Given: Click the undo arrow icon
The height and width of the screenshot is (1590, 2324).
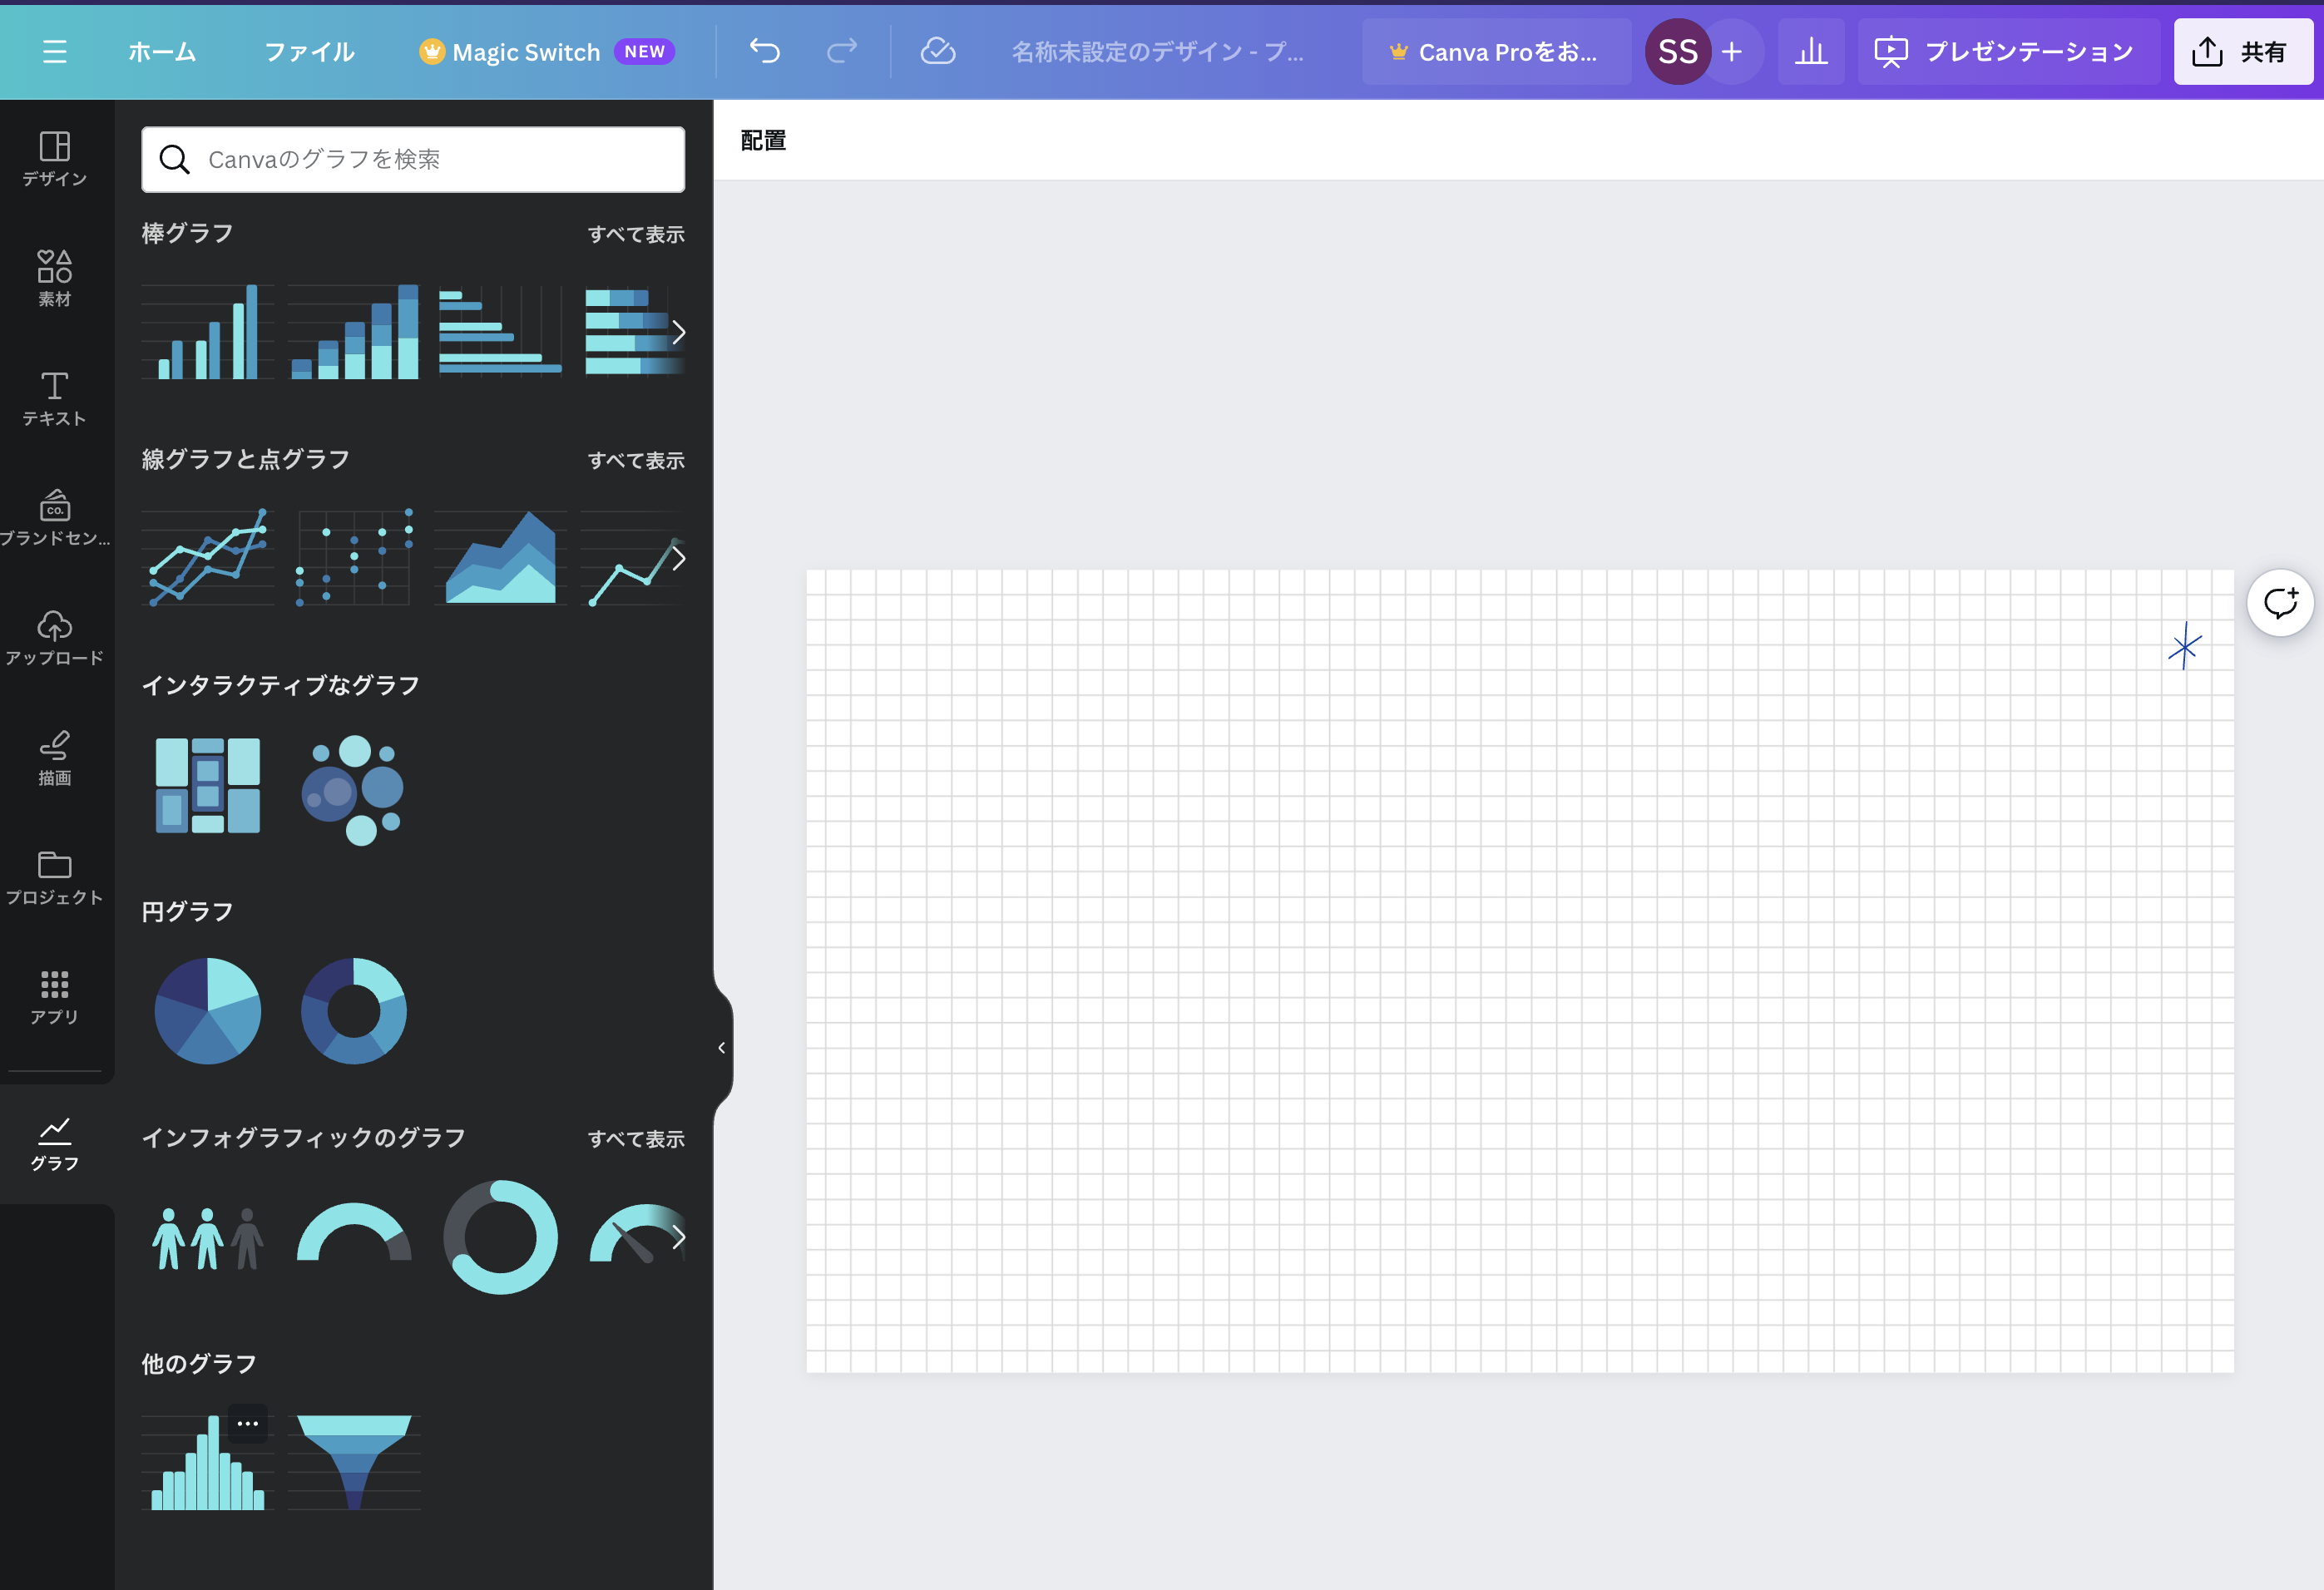Looking at the screenshot, I should pos(765,51).
